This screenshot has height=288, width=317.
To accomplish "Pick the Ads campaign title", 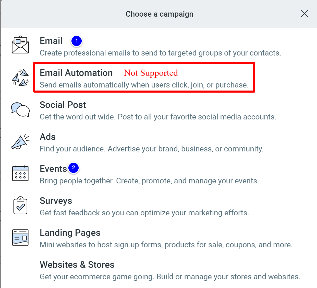I will (47, 137).
